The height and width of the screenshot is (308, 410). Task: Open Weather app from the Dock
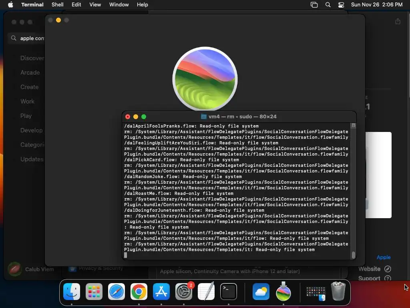(x=261, y=292)
